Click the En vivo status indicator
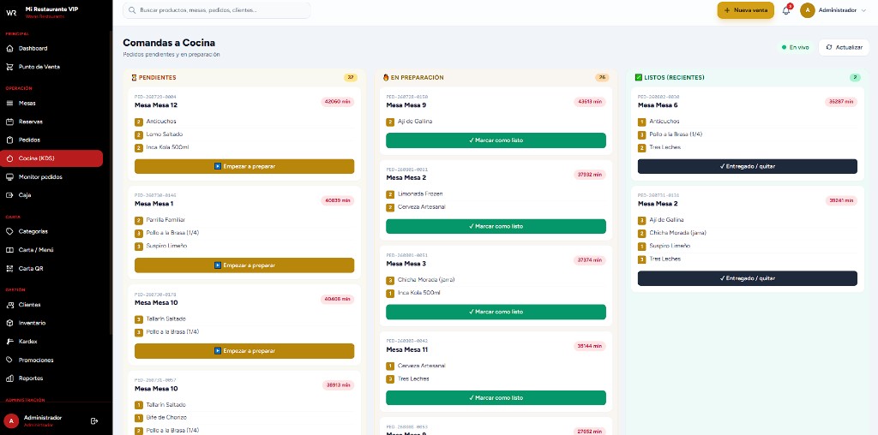Viewport: 878px width, 435px height. [x=795, y=48]
